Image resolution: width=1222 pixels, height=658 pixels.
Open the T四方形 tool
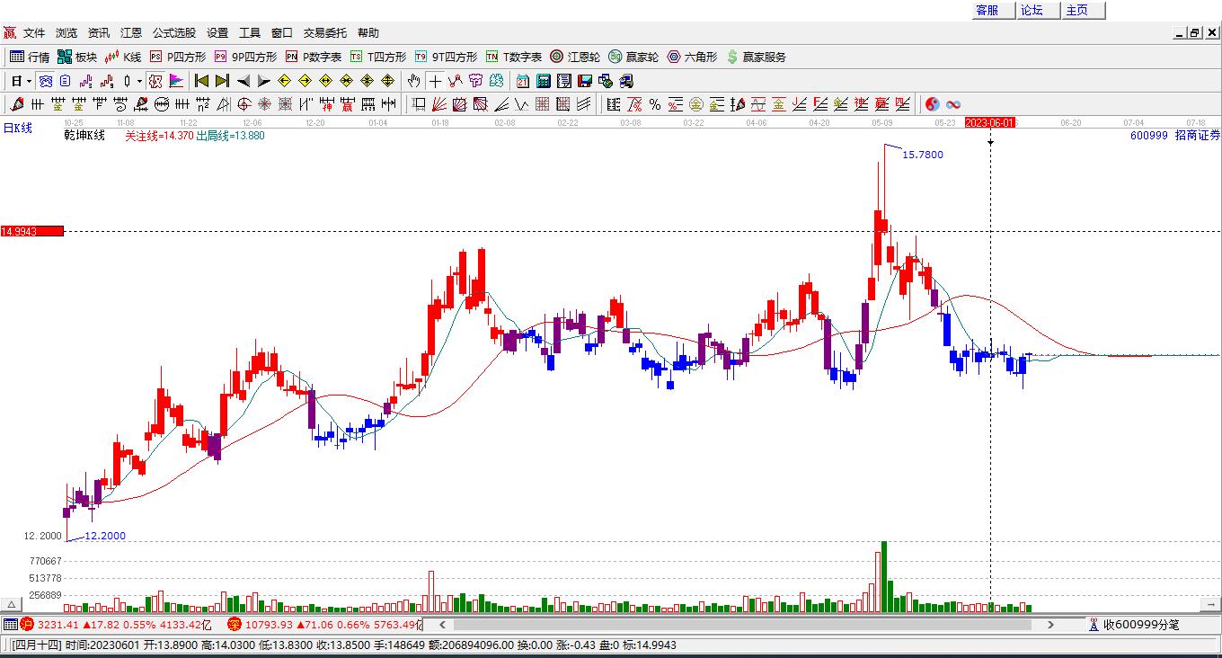(x=377, y=57)
